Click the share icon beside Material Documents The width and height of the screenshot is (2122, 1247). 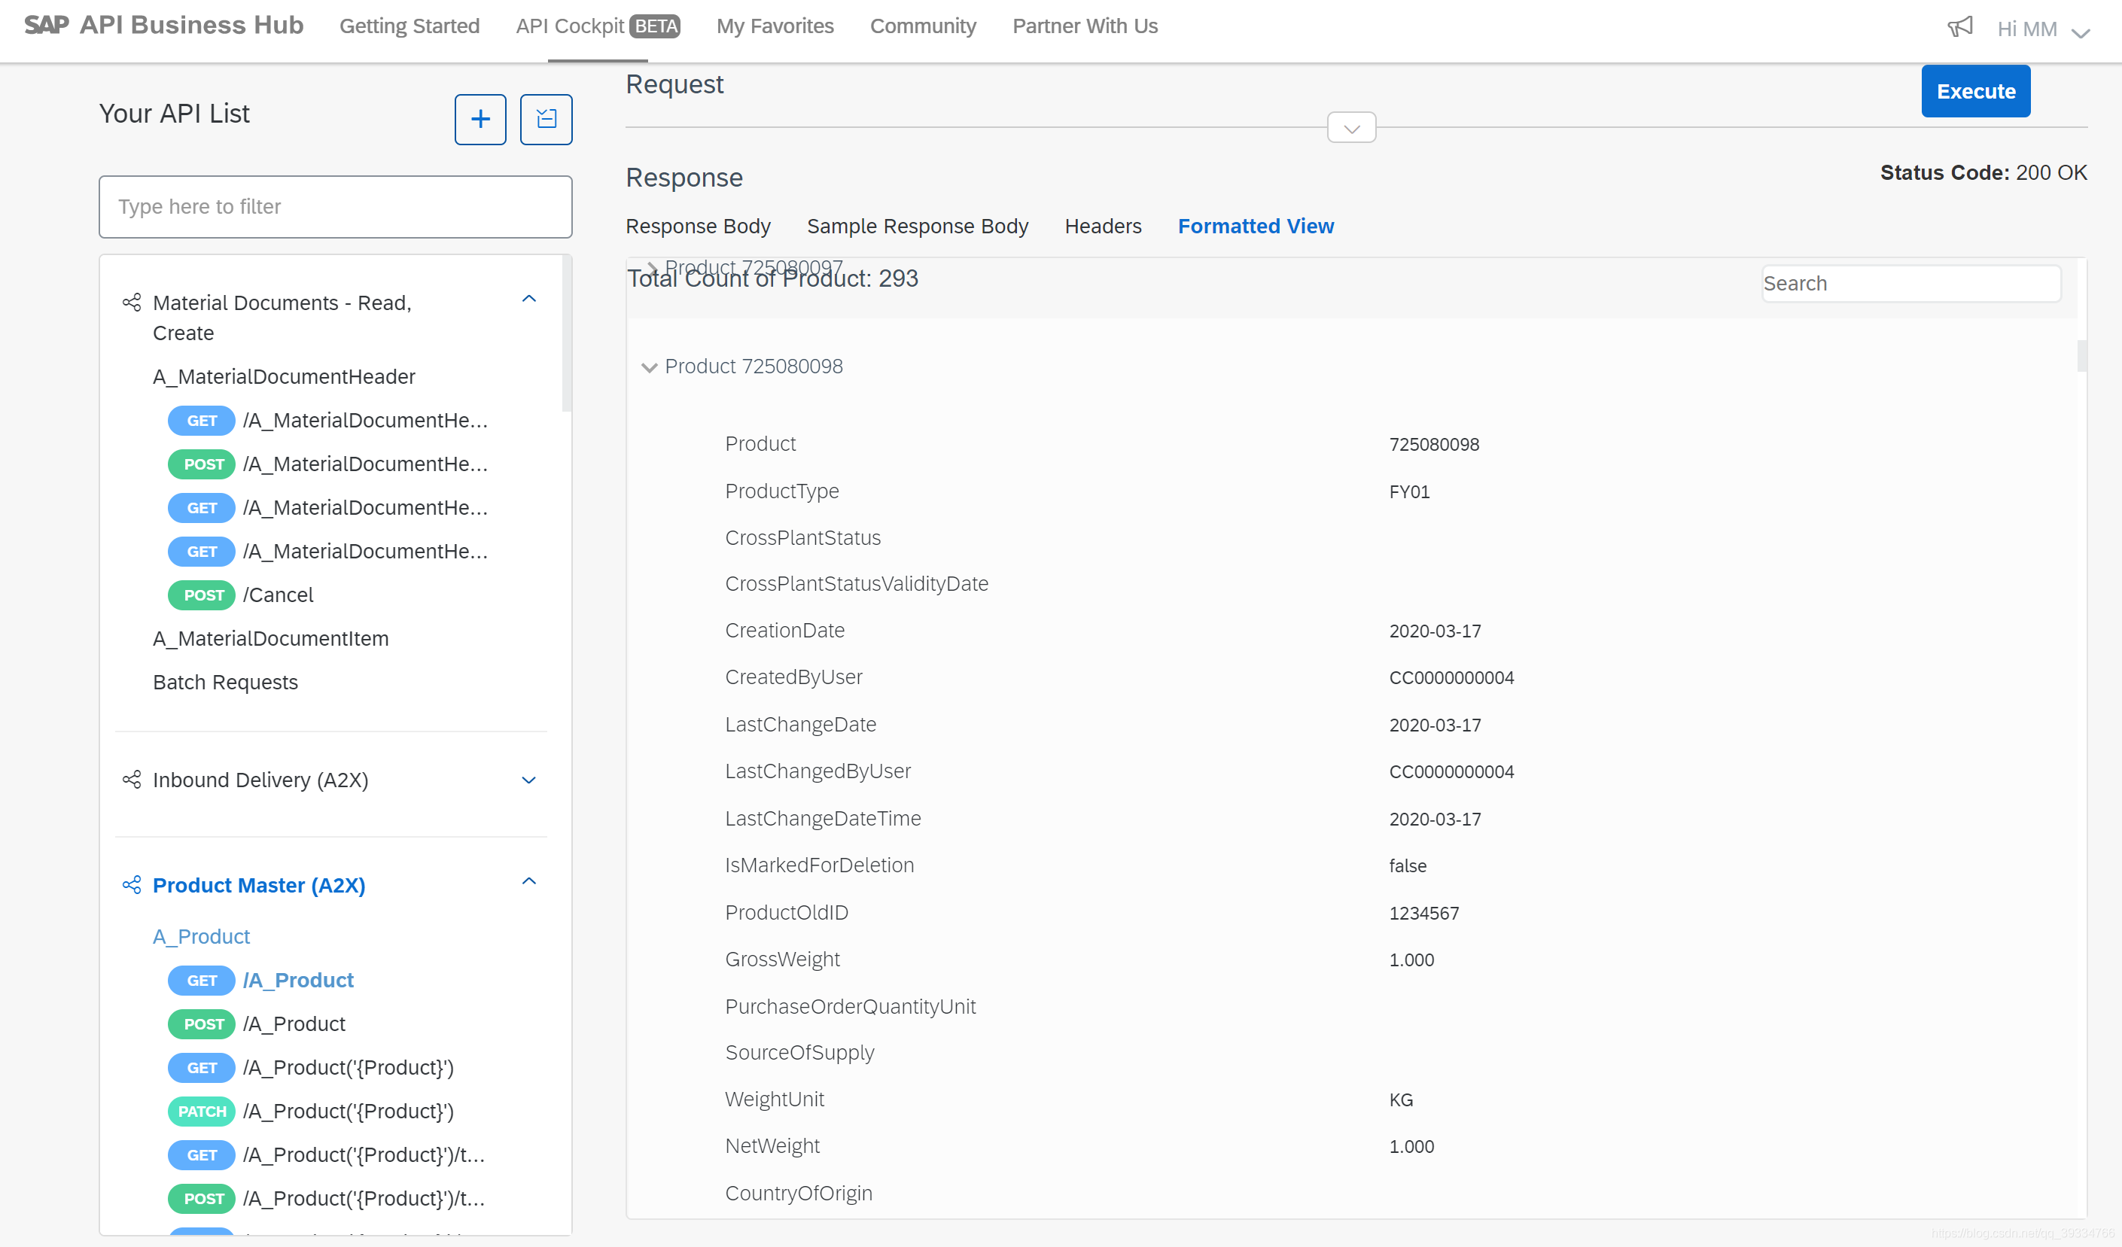132,303
